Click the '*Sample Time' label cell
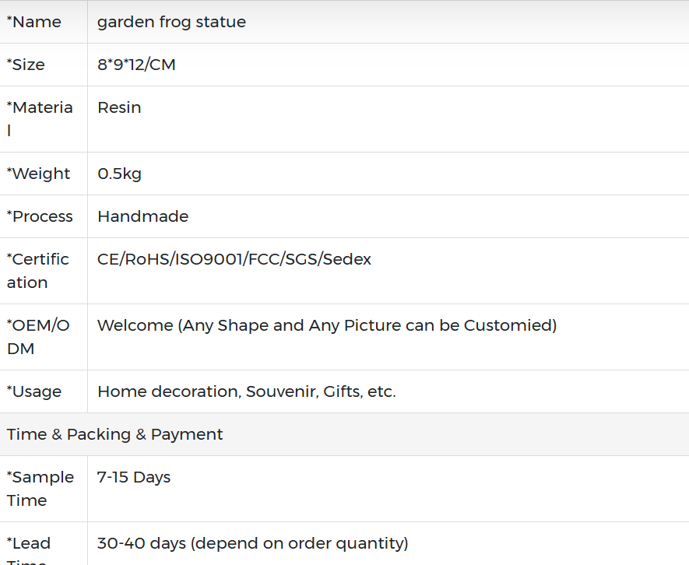 tap(40, 489)
